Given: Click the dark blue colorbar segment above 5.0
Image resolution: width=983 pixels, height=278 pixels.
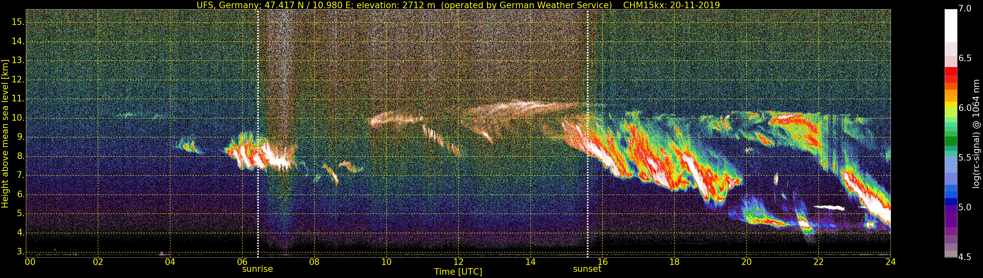Looking at the screenshot, I should pos(951,202).
